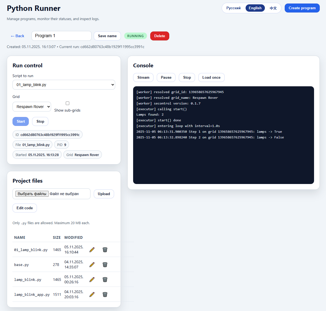Pause the console output

(x=166, y=77)
